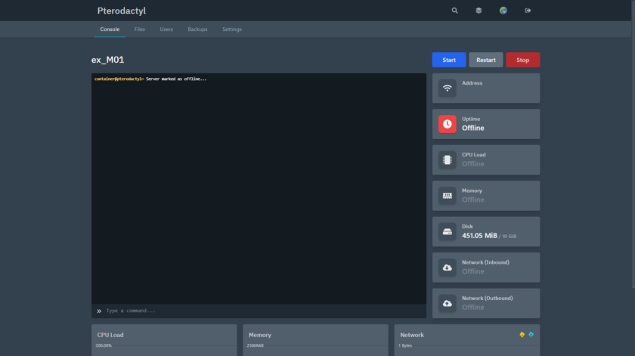
Task: Click the cyan network upload legend icon
Action: coord(531,334)
